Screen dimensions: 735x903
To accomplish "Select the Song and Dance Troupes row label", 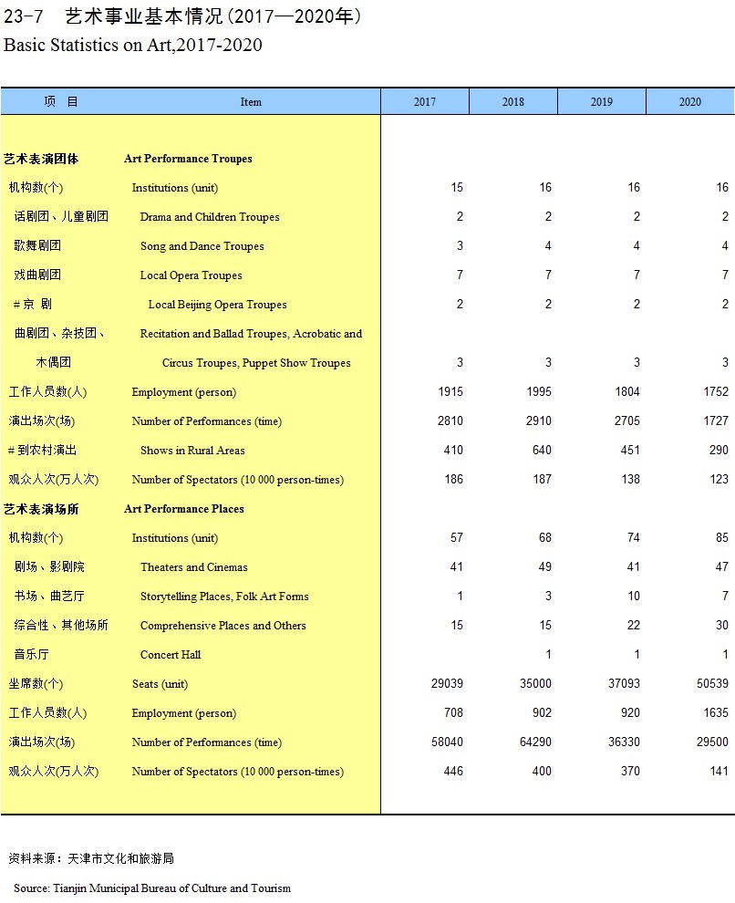I will coord(202,246).
